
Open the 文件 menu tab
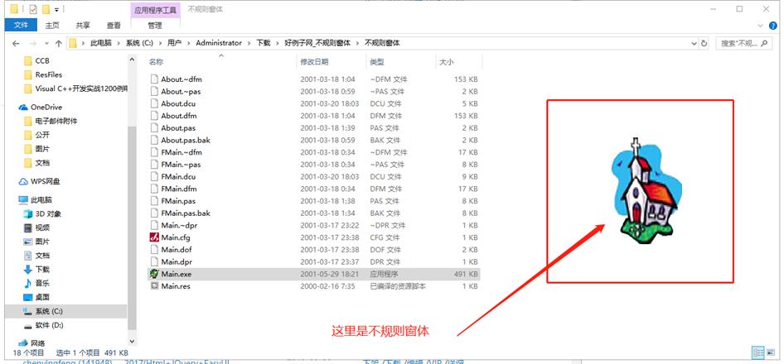click(19, 26)
